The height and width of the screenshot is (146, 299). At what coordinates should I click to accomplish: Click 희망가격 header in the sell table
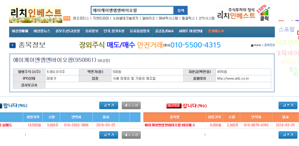click(33, 117)
